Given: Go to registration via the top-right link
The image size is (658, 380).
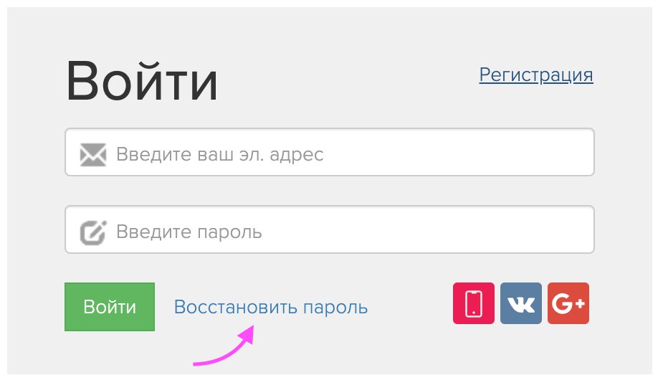Looking at the screenshot, I should click(536, 75).
